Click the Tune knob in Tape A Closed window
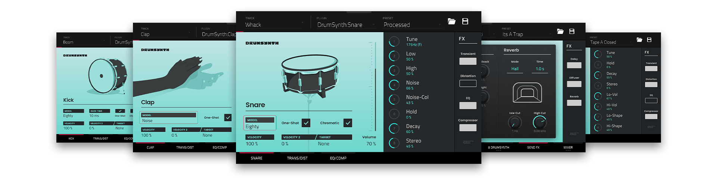Screen dimensions: 717x178 [598, 54]
